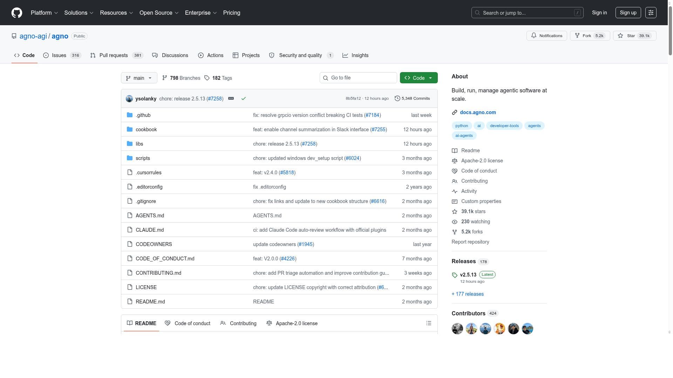Click the book icon next to Readme
The image size is (673, 378).
point(455,151)
